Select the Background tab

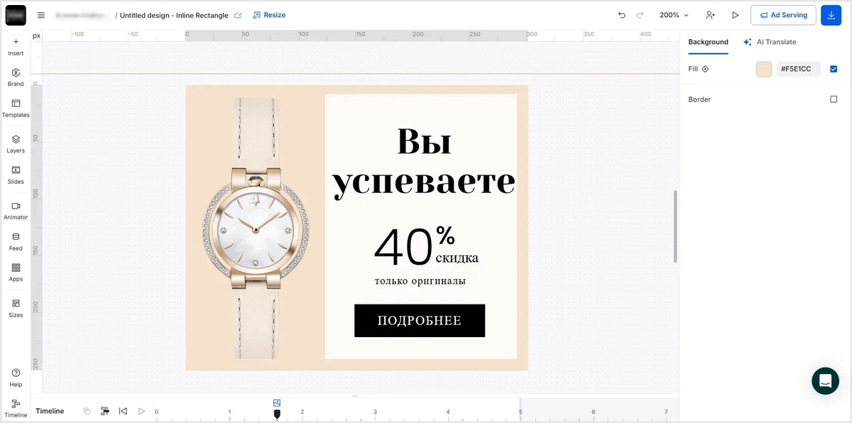tap(708, 42)
